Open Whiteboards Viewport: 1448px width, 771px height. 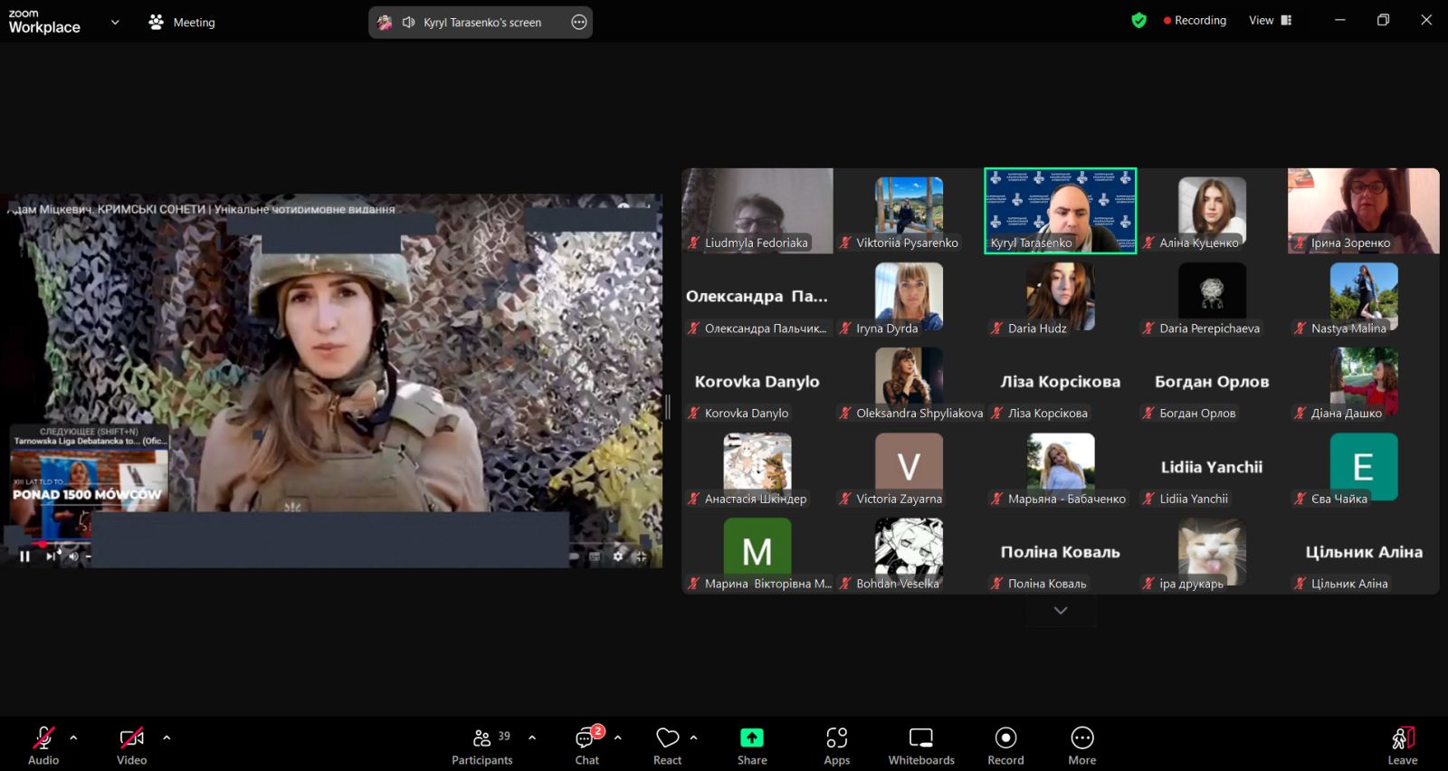(x=920, y=746)
